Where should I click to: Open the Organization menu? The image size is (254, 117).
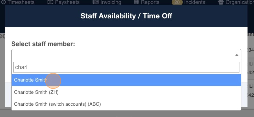click(x=240, y=2)
